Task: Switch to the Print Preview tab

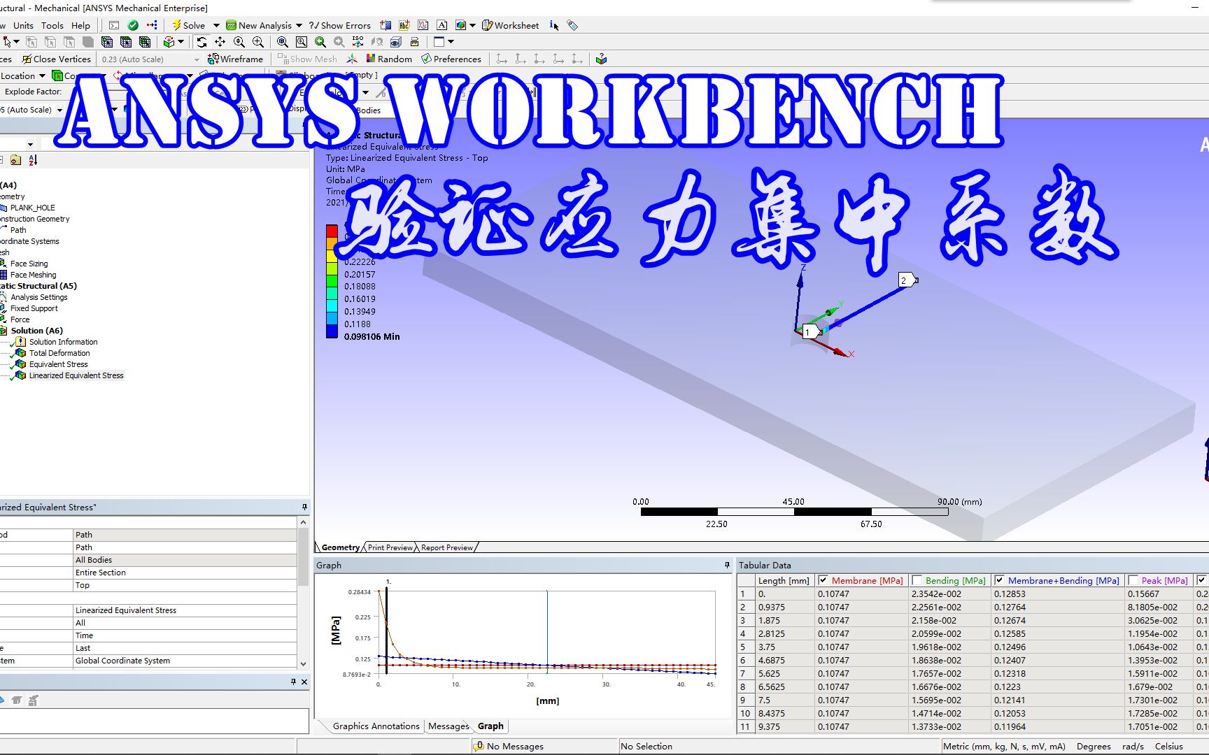Action: click(390, 547)
